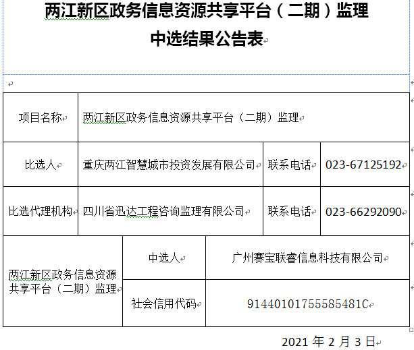Click the project name value in first row
The width and height of the screenshot is (414, 350).
(x=190, y=118)
